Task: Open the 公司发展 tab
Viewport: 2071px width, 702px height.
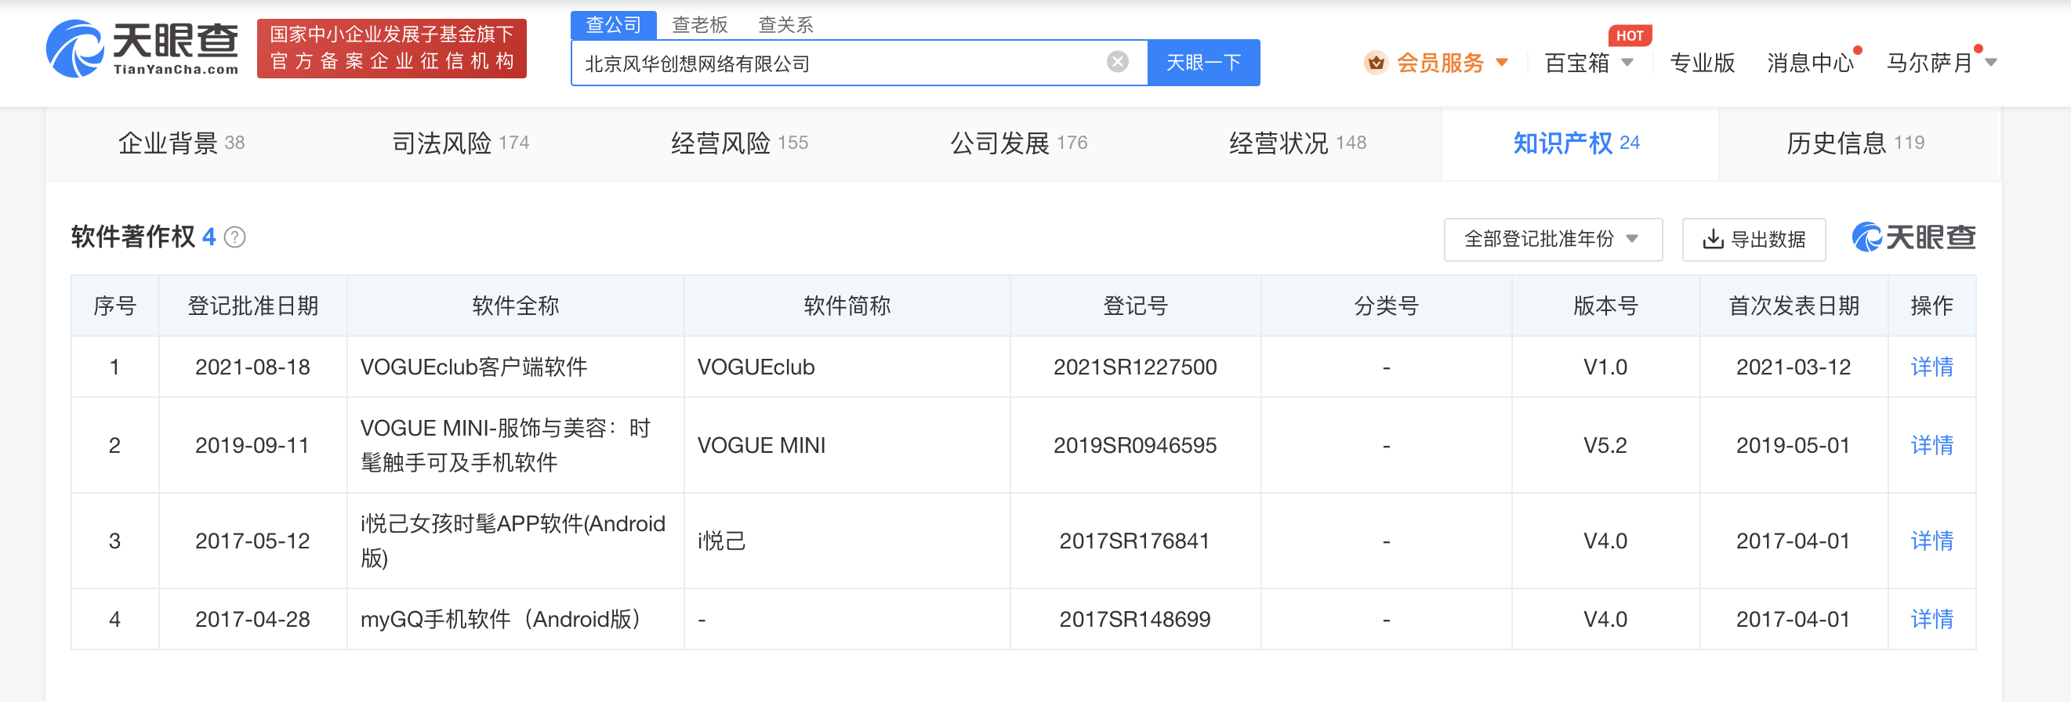Action: pos(1018,143)
